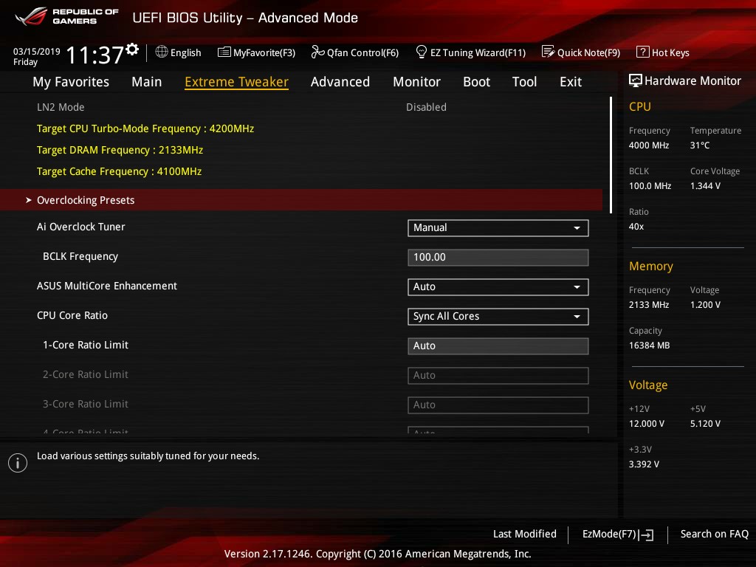The width and height of the screenshot is (756, 567).
Task: Click the ROG logo
Action: (x=31, y=16)
